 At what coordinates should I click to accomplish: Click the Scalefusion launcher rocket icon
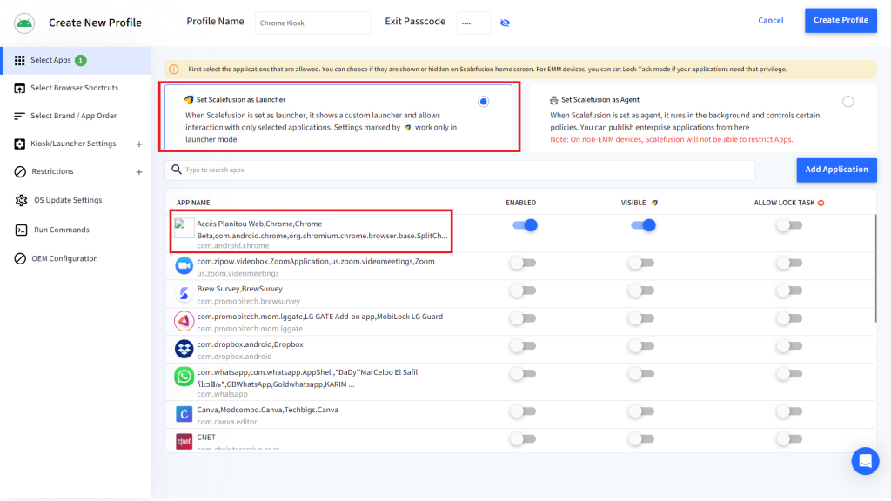click(189, 100)
